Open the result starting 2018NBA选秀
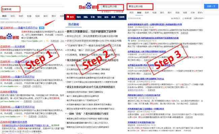Viewport: 219px width, 134px height. click(x=153, y=38)
